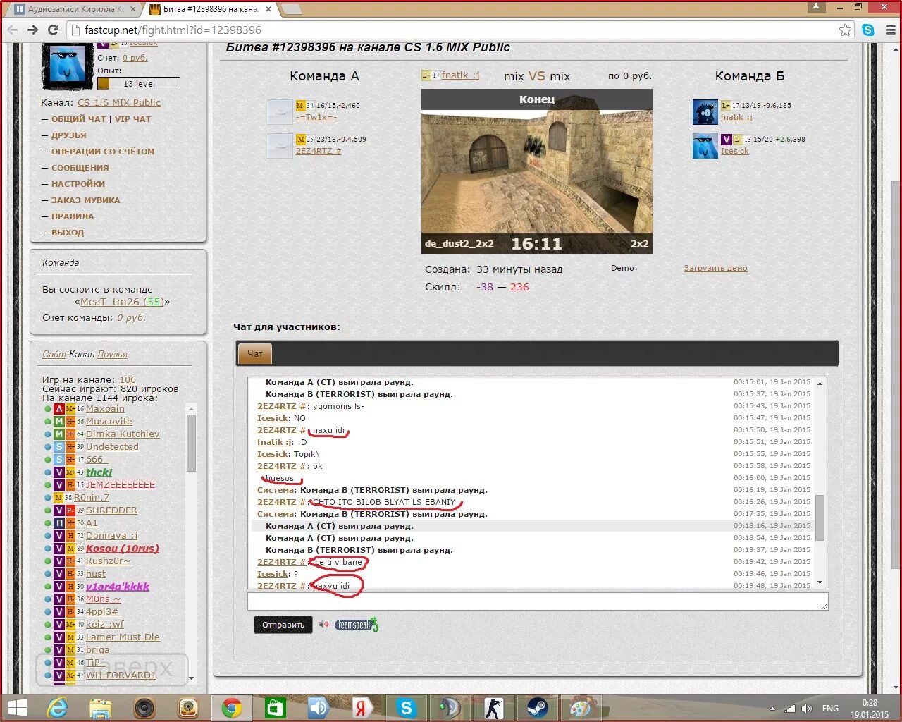
Task: Click the de_dust2_2x2 map image
Action: click(536, 171)
